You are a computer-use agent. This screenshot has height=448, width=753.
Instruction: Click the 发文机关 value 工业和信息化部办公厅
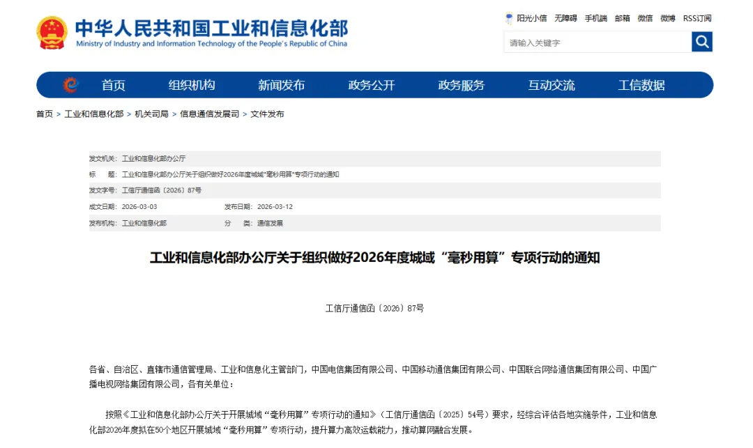pos(153,158)
